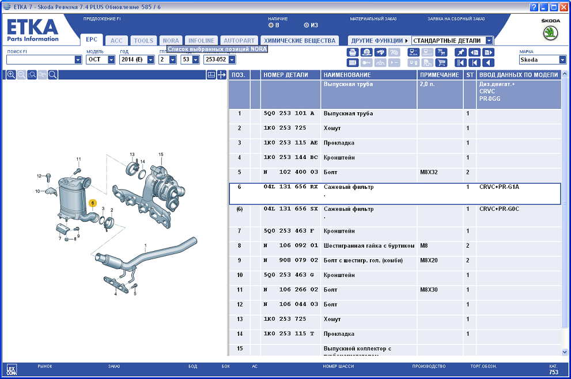
Task: Click the help question mark icon
Action: point(534,7)
